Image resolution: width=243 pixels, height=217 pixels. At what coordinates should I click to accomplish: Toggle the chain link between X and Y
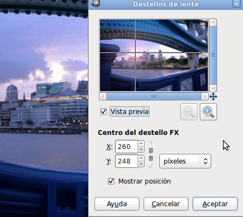point(151,154)
